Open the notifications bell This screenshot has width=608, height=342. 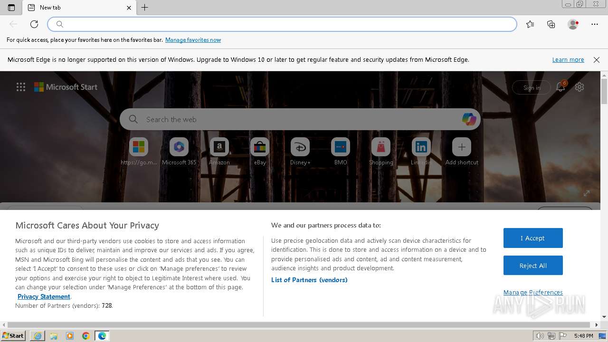point(561,87)
